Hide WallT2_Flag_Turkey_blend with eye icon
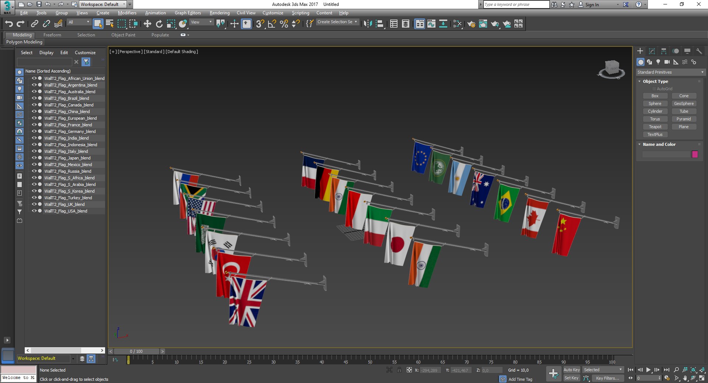Screen dimensions: 708x383 (34, 197)
